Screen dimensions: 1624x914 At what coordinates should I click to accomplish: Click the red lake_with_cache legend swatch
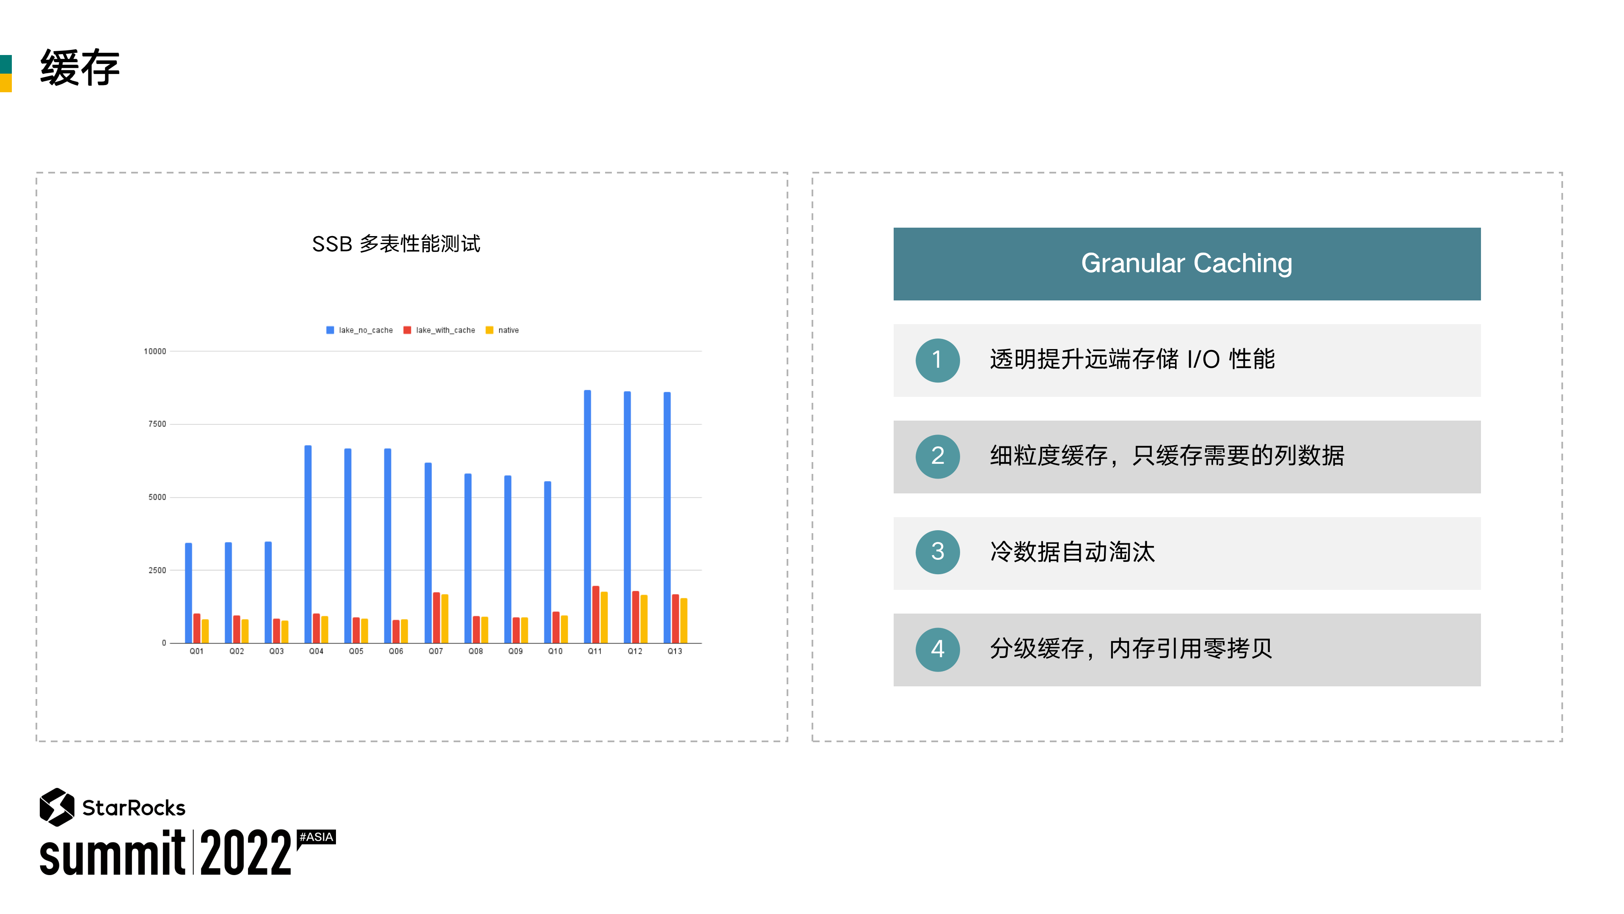(x=407, y=330)
